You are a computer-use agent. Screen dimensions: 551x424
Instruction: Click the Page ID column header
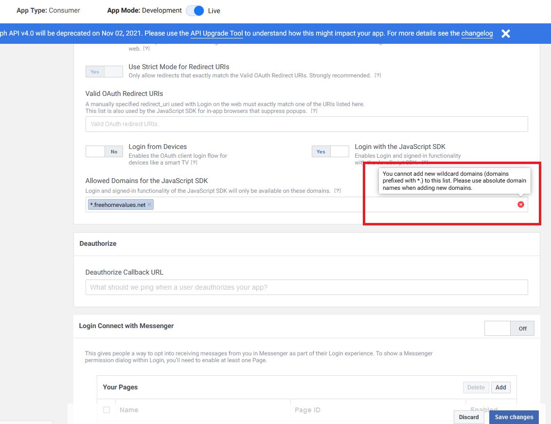tap(307, 410)
